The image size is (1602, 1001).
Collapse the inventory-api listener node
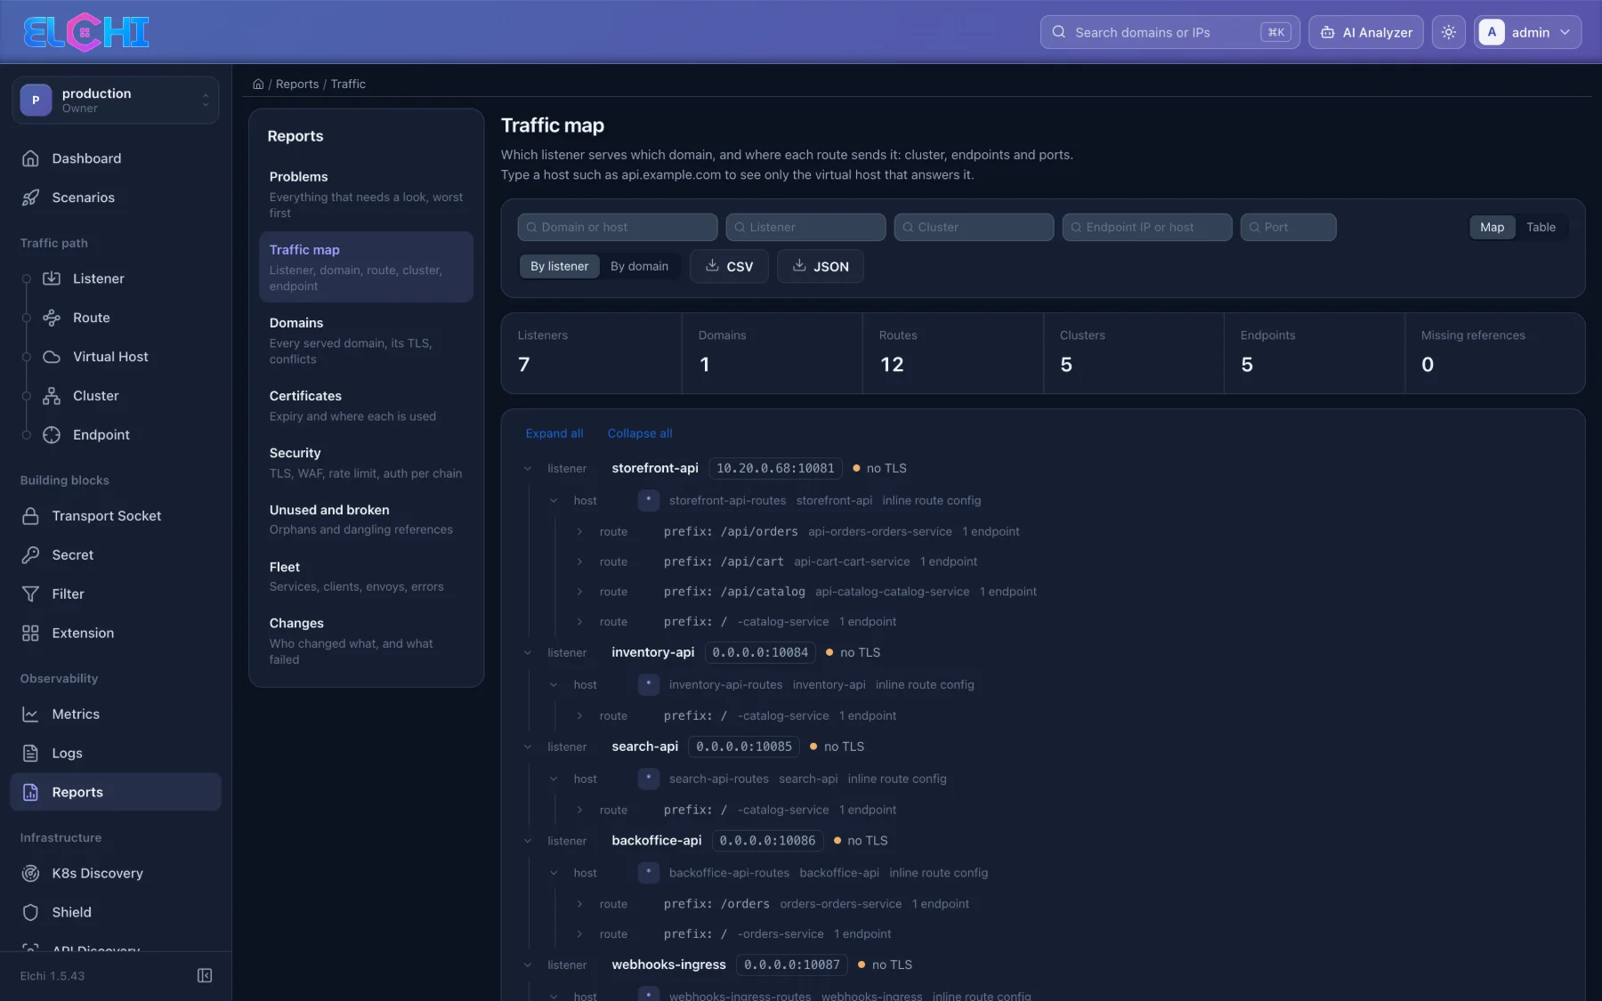[x=528, y=652]
